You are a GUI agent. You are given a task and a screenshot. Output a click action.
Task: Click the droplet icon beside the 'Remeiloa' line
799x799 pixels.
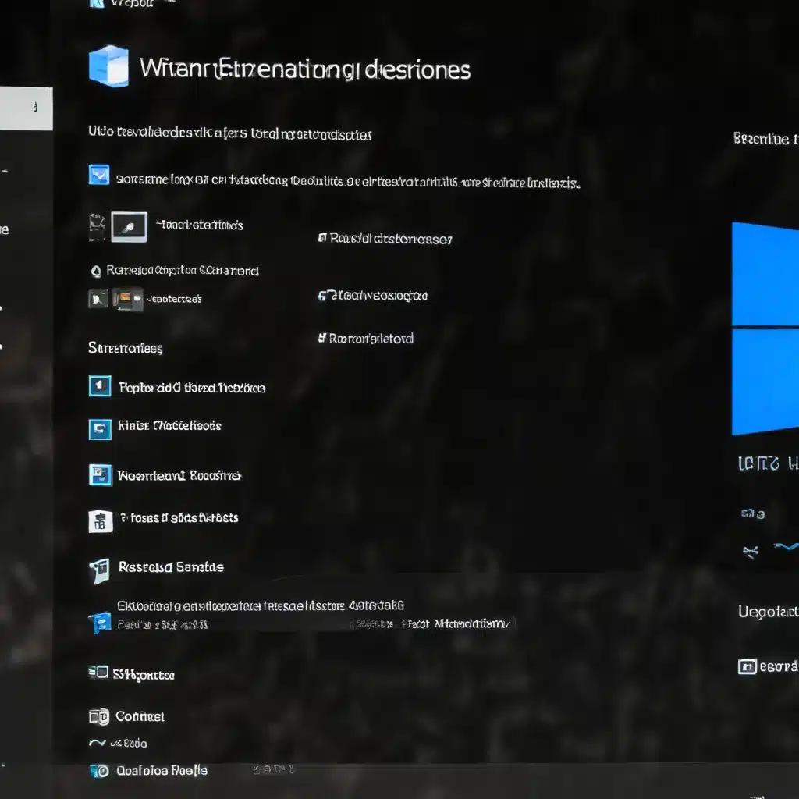click(x=96, y=271)
